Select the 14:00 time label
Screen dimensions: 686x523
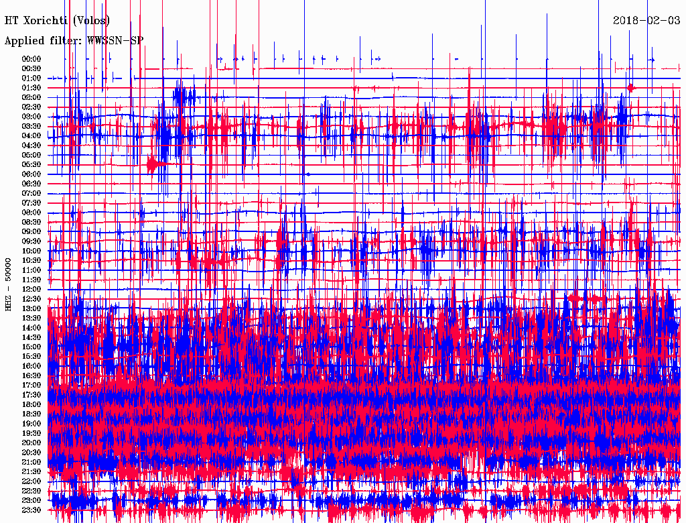[31, 328]
